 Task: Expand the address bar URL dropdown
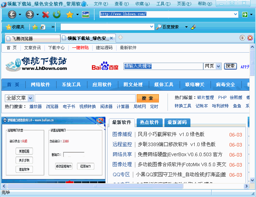click(x=236, y=14)
